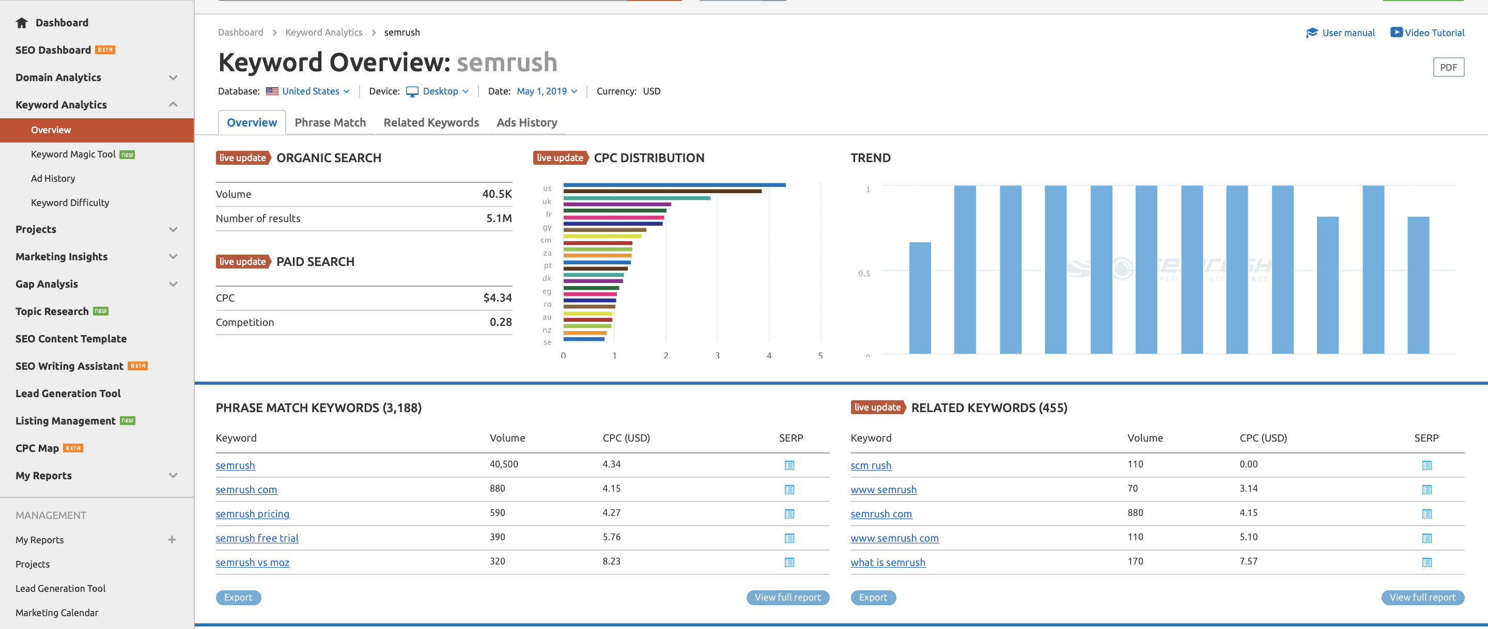The image size is (1488, 629).
Task: Click the United States flag icon
Action: click(272, 91)
